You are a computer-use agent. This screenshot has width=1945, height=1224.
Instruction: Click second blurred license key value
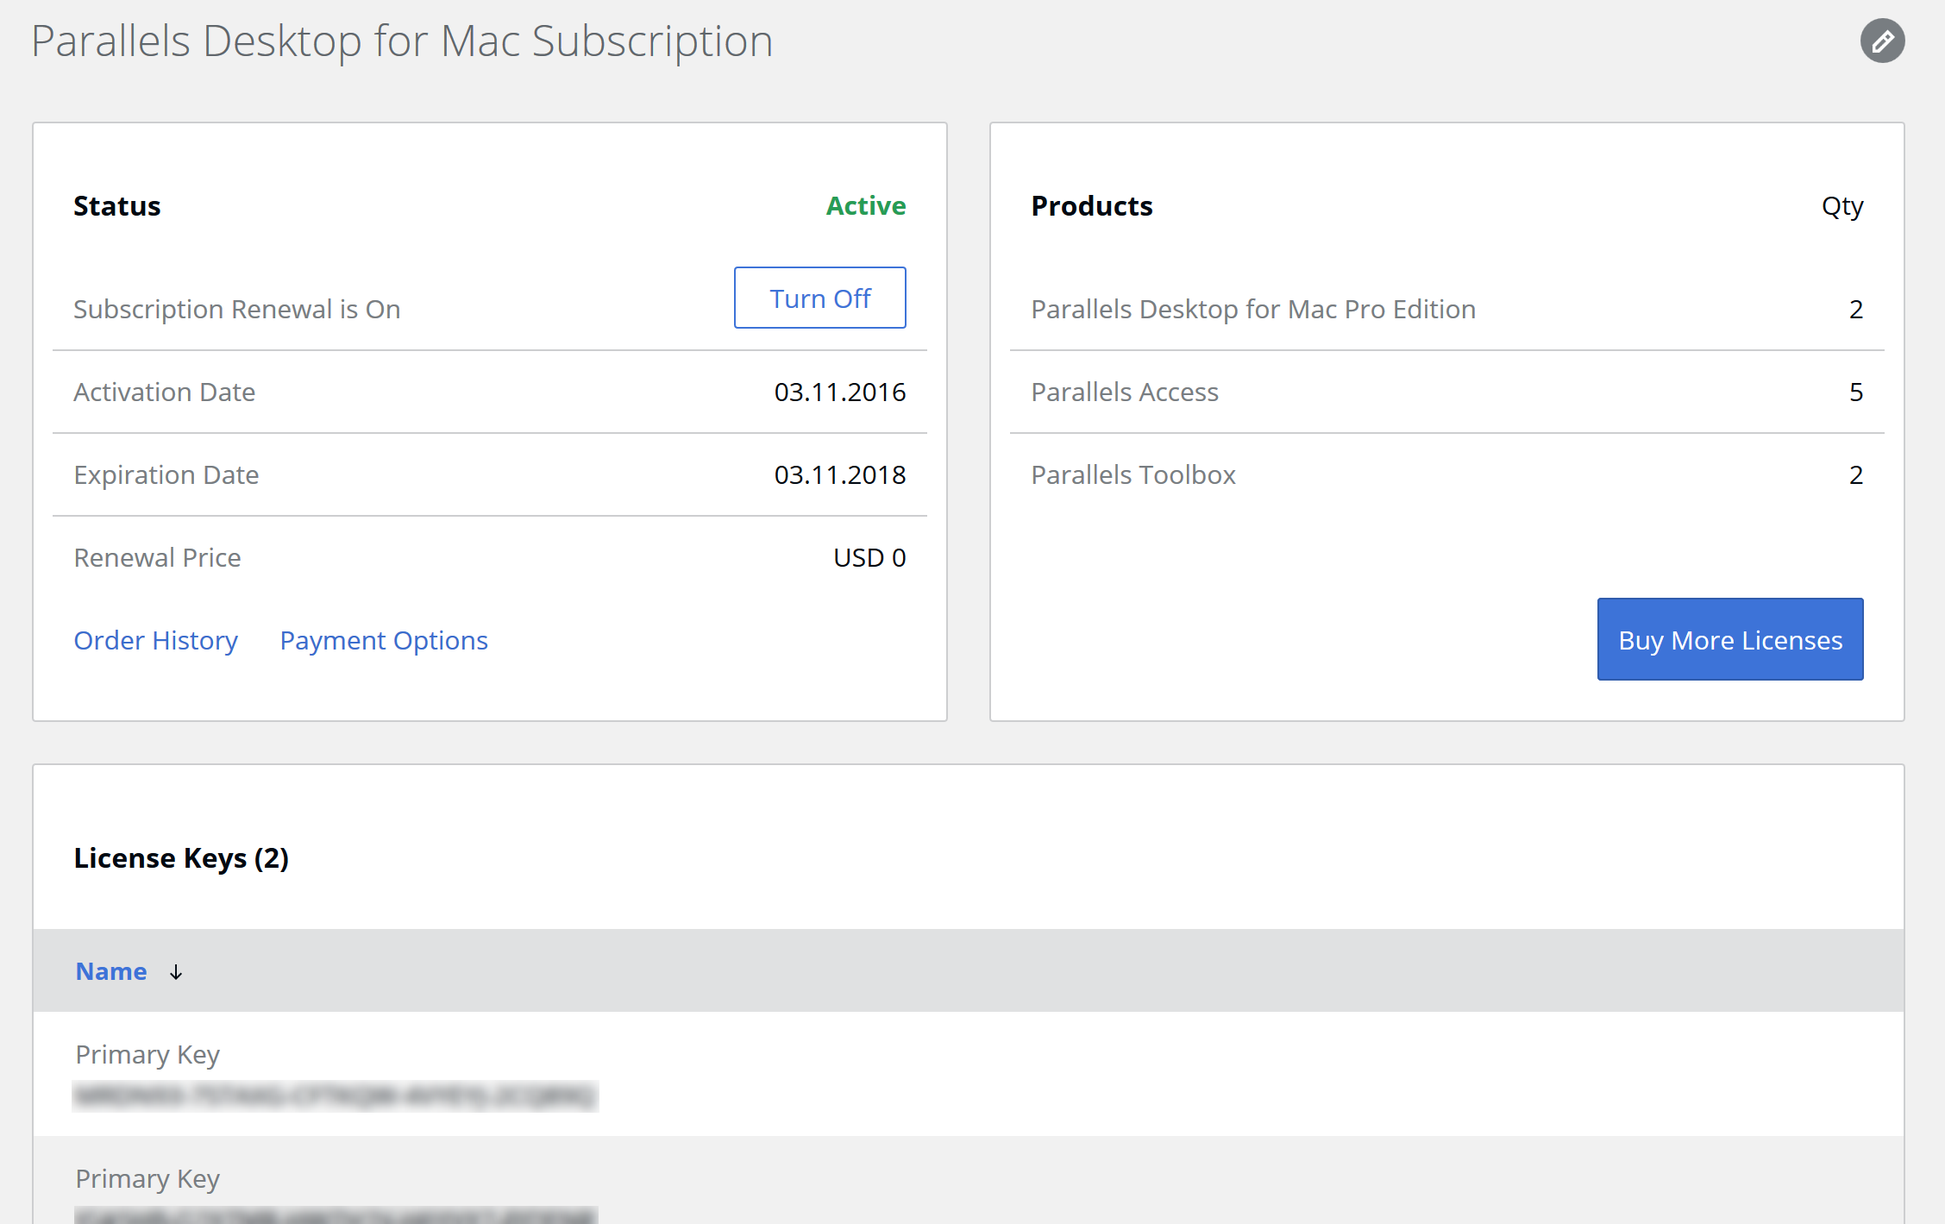coord(335,1215)
